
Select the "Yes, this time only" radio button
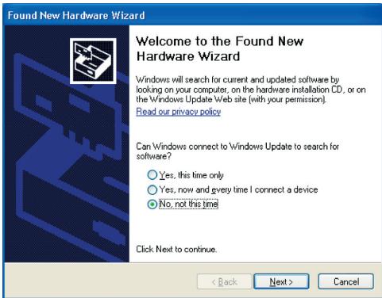(152, 175)
